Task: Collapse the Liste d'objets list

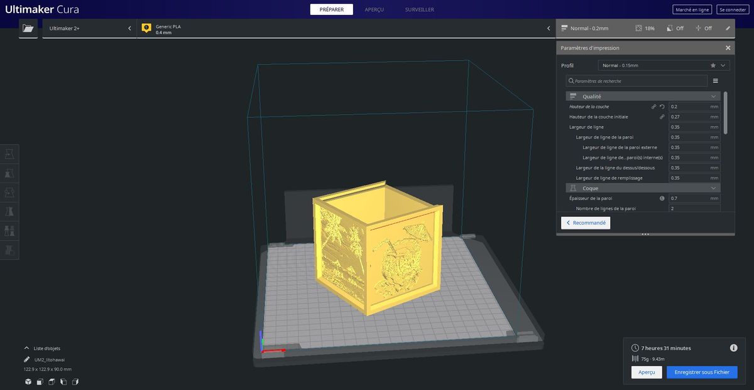Action: 26,348
